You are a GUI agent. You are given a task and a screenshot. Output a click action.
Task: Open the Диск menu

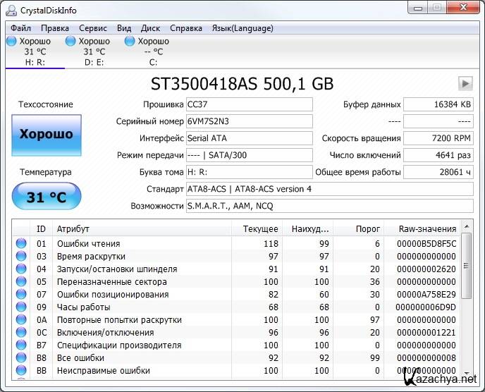tap(150, 28)
